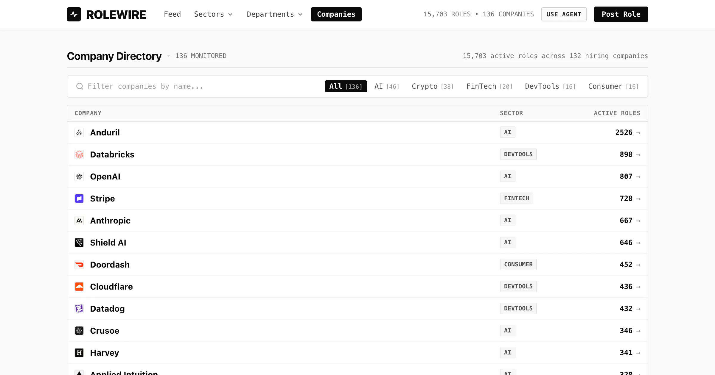
Task: Click the search magnifier icon in filter bar
Action: point(80,86)
